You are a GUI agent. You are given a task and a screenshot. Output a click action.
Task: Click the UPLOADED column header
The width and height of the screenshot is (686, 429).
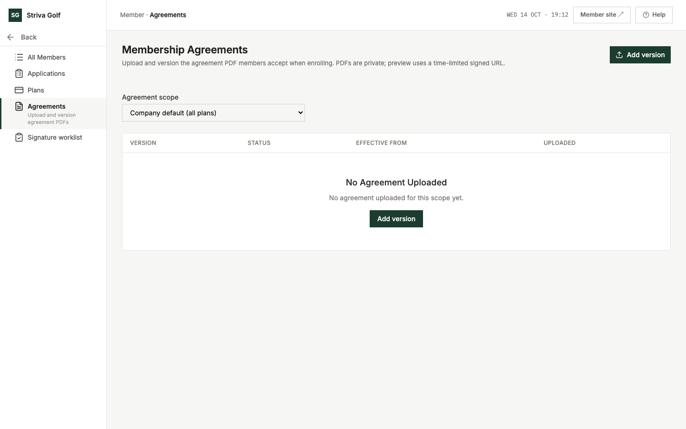coord(560,143)
